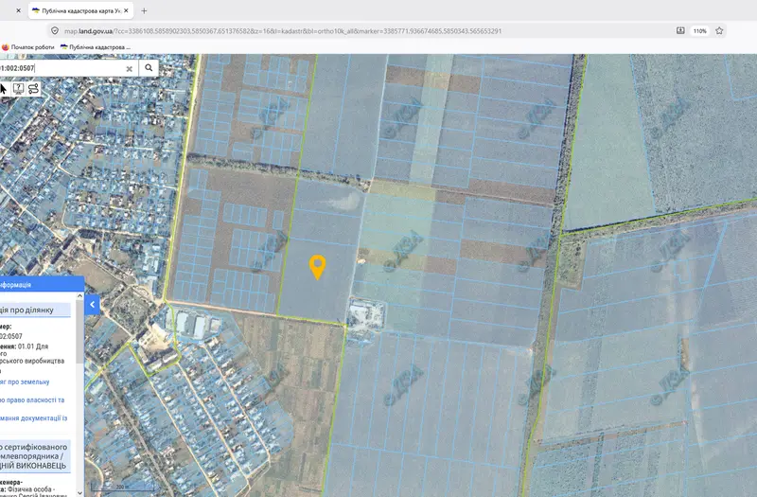Bookmark this page with the star icon
The height and width of the screenshot is (497, 757).
pos(719,31)
